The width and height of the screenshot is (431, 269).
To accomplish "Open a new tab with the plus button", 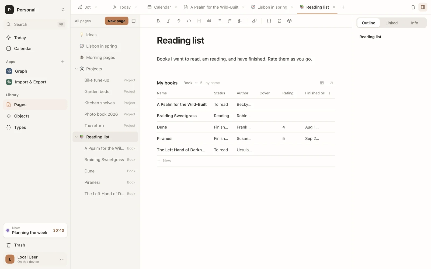I will click(343, 7).
